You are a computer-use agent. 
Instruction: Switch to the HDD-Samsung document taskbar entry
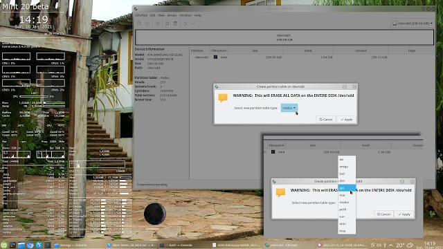[237, 245]
